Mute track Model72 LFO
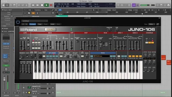Viewport: 172px width, 97px height. point(33,88)
